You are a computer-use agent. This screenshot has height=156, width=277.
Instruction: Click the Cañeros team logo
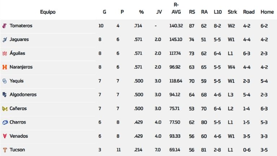coord(5,108)
